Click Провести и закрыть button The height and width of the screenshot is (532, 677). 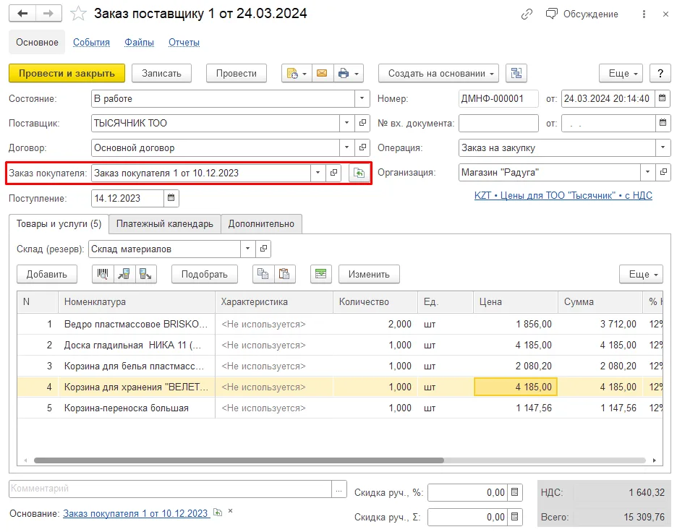point(67,73)
